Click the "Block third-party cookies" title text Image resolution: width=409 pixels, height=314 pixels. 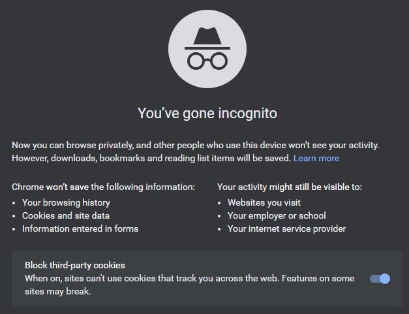pos(75,265)
